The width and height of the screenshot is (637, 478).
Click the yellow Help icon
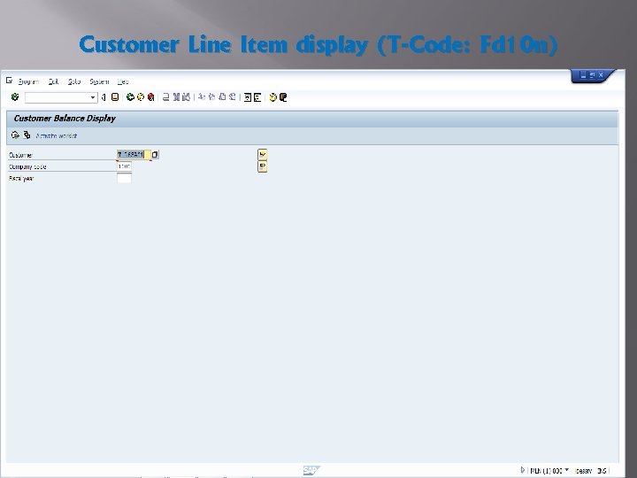click(x=273, y=97)
